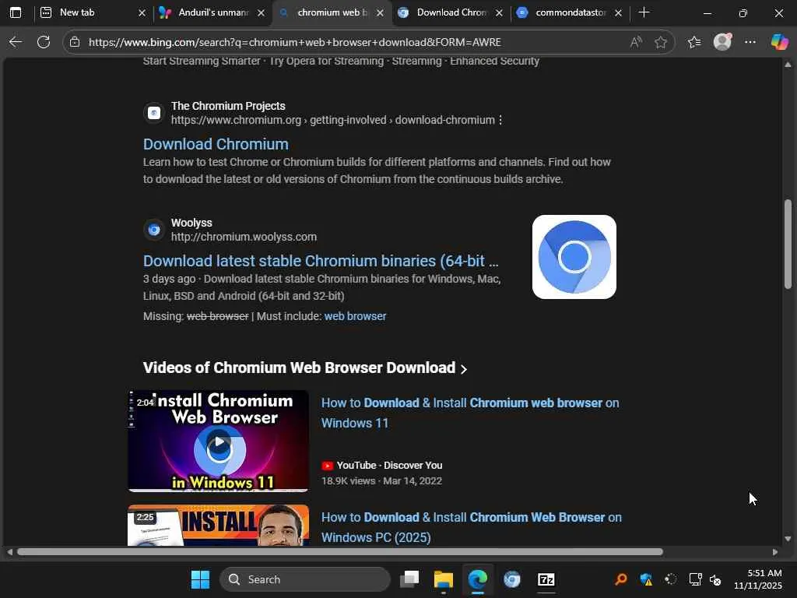
Task: Open Chromium from the taskbar
Action: (512, 579)
